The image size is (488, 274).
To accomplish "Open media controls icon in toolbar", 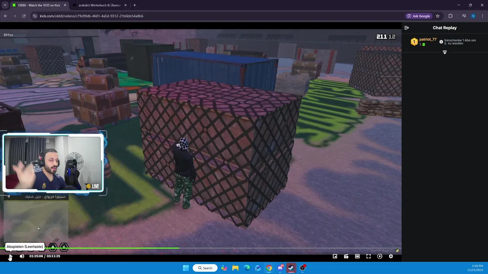I will click(464, 16).
